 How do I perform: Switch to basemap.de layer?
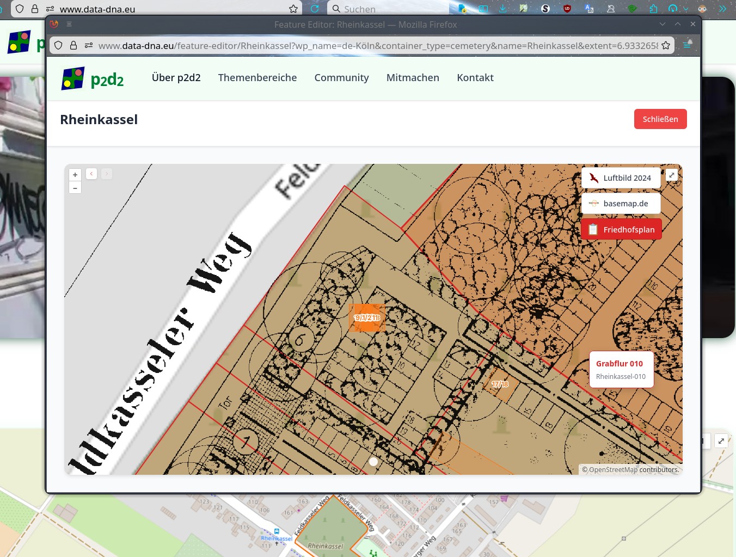(x=621, y=204)
